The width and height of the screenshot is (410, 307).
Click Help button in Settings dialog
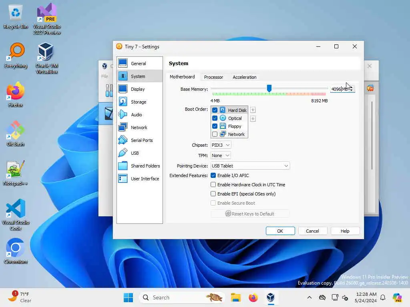(x=345, y=231)
